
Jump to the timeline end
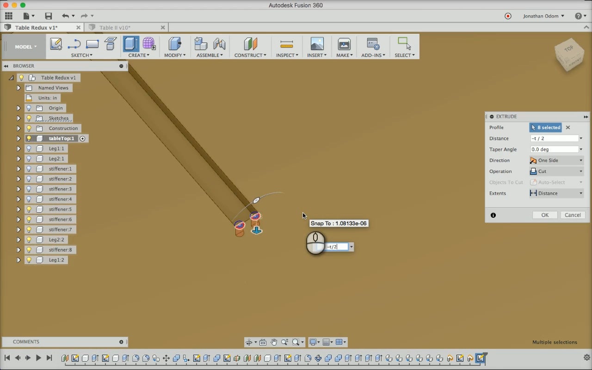[x=49, y=358]
